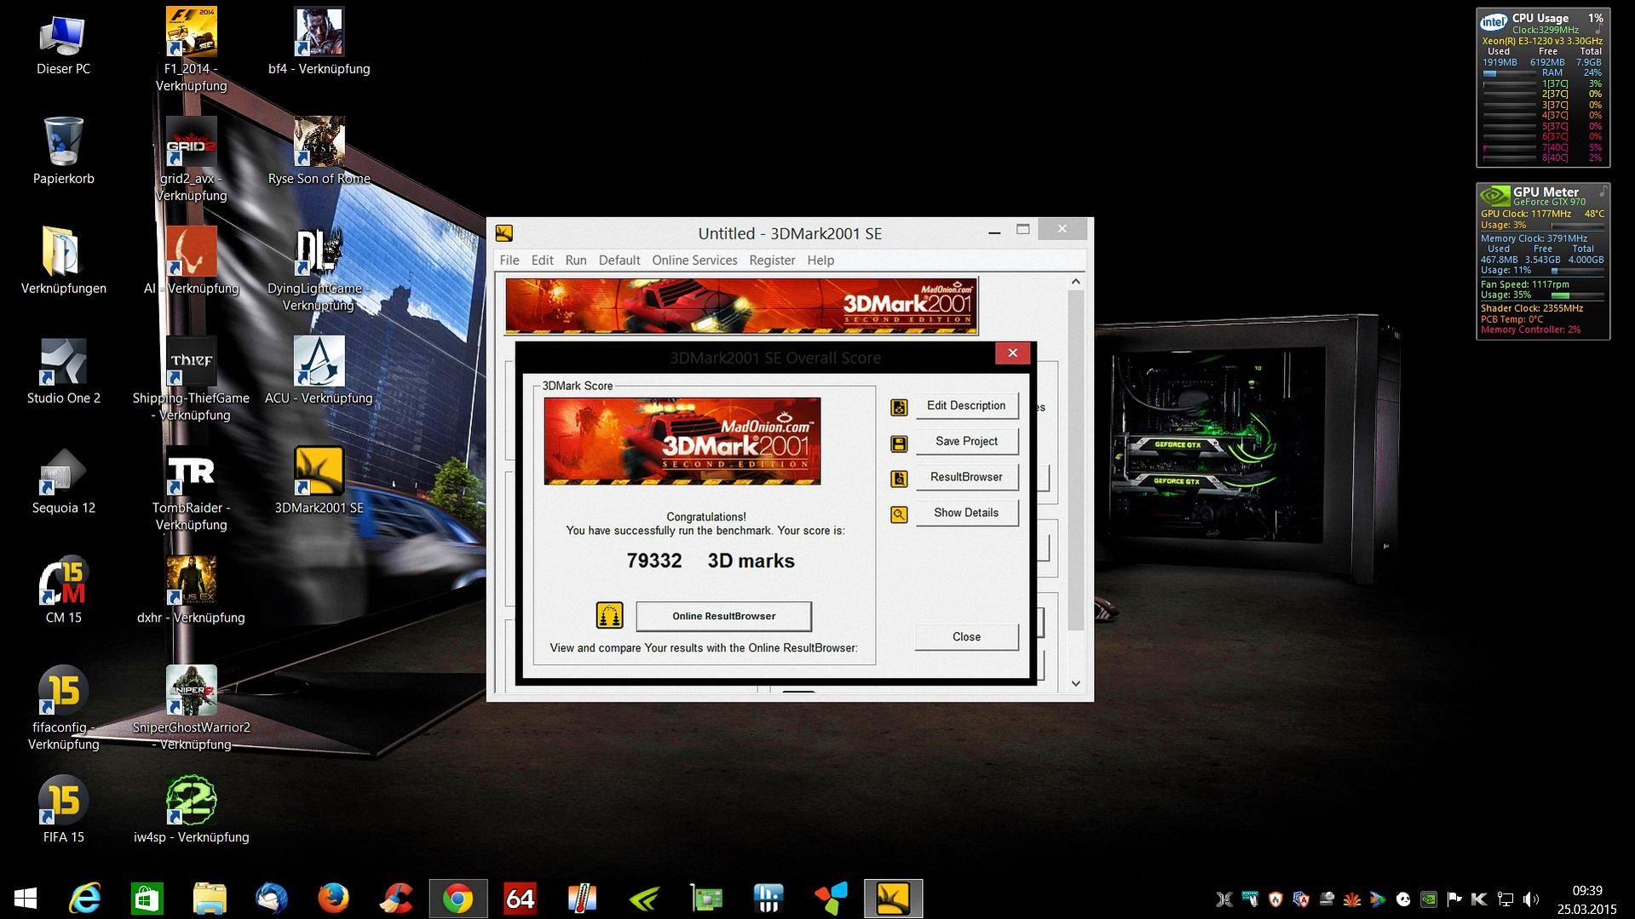This screenshot has height=919, width=1635.
Task: Click the vertical scrollbar thumb in 3DMark window
Action: point(1075,461)
